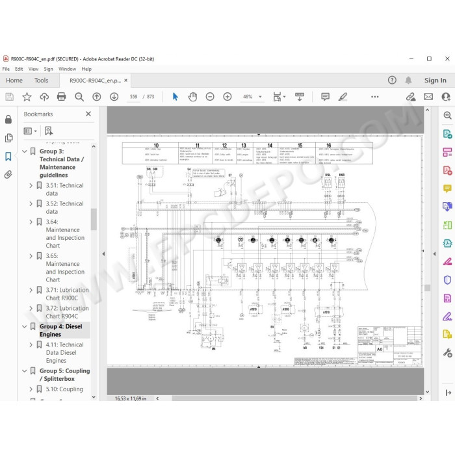This screenshot has width=455, height=455.
Task: Open share with others person icon
Action: (x=446, y=97)
